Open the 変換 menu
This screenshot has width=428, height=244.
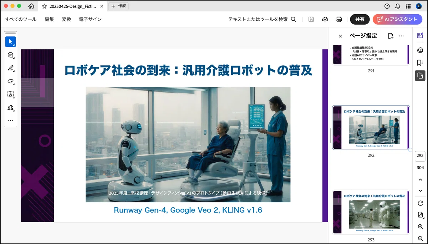[x=66, y=19]
